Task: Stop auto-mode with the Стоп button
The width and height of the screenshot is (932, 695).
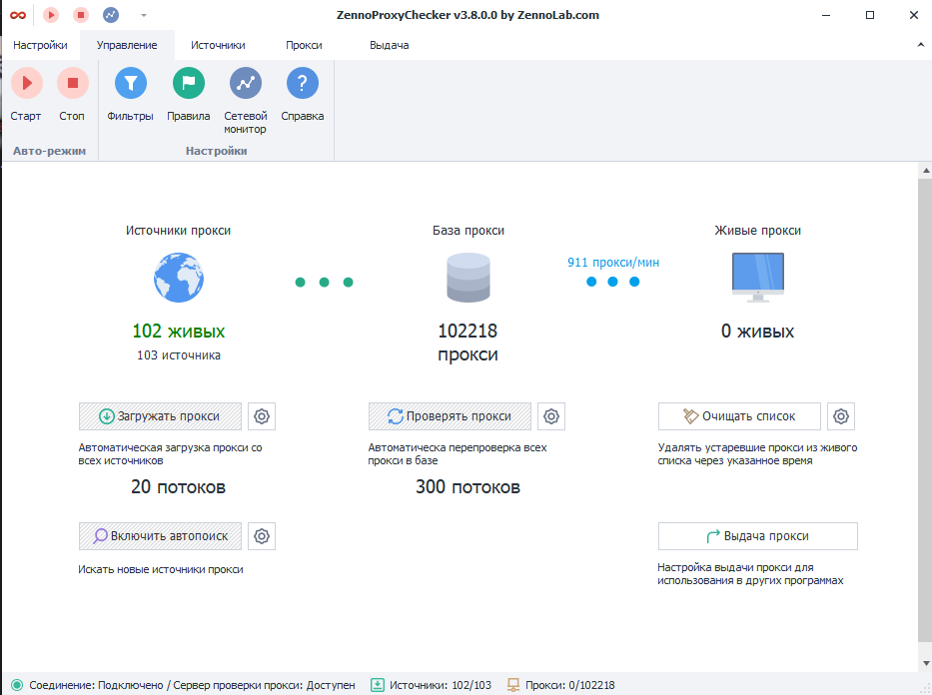Action: click(73, 94)
